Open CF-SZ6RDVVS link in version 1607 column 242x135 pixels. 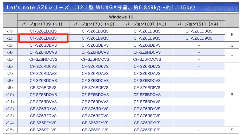(147, 102)
